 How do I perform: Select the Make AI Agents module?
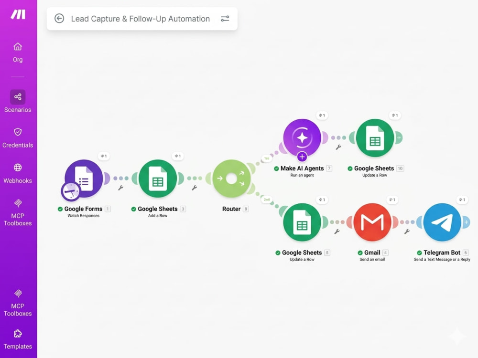coord(302,137)
